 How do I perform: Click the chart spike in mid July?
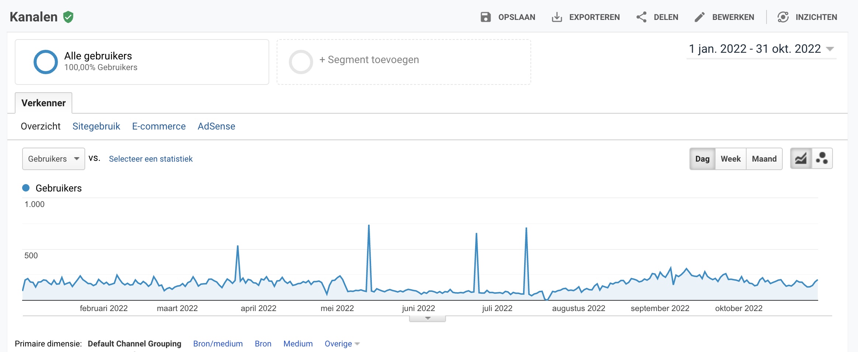[526, 229]
